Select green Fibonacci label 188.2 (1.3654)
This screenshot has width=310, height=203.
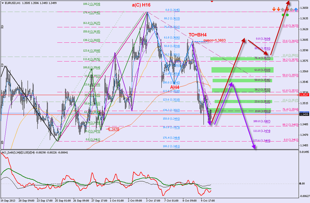coord(91,4)
